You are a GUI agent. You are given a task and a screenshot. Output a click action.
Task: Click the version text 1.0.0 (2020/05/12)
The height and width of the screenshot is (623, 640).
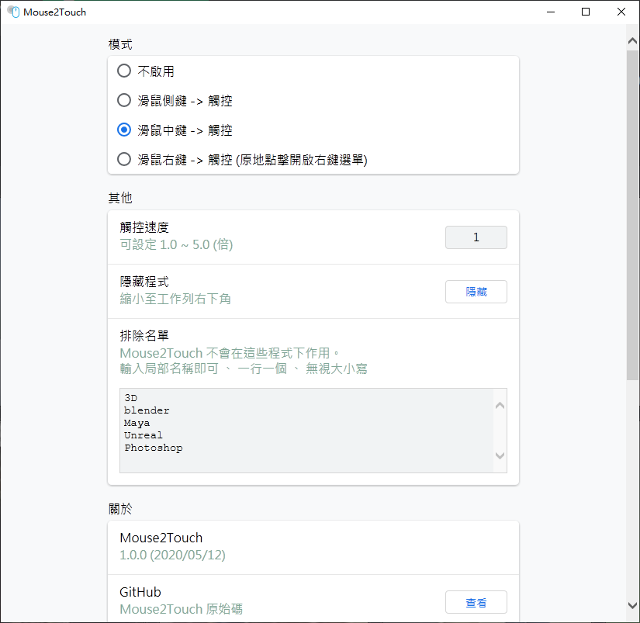tap(172, 555)
